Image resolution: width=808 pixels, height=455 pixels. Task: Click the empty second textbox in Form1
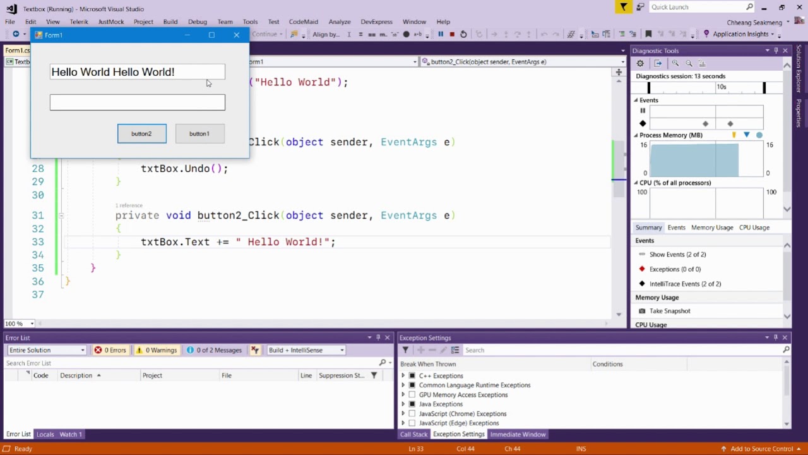[138, 102]
